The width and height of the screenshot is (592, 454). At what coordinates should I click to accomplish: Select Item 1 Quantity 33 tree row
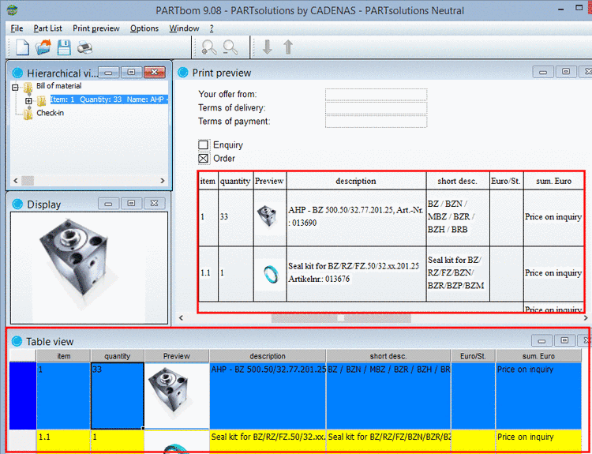pos(109,99)
